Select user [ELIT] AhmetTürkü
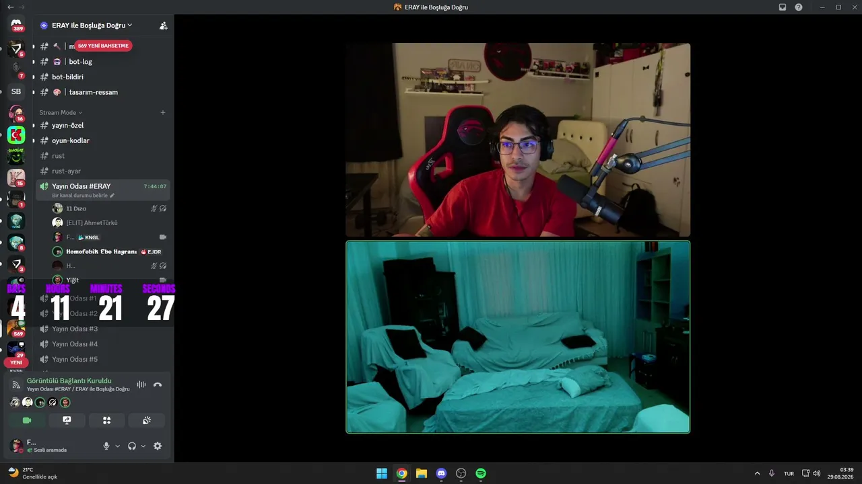Viewport: 862px width, 484px height. [110, 223]
